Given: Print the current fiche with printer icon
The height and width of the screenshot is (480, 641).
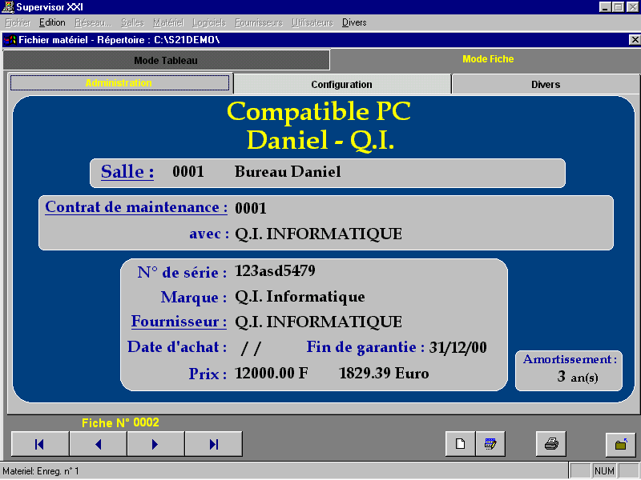Looking at the screenshot, I should point(551,444).
